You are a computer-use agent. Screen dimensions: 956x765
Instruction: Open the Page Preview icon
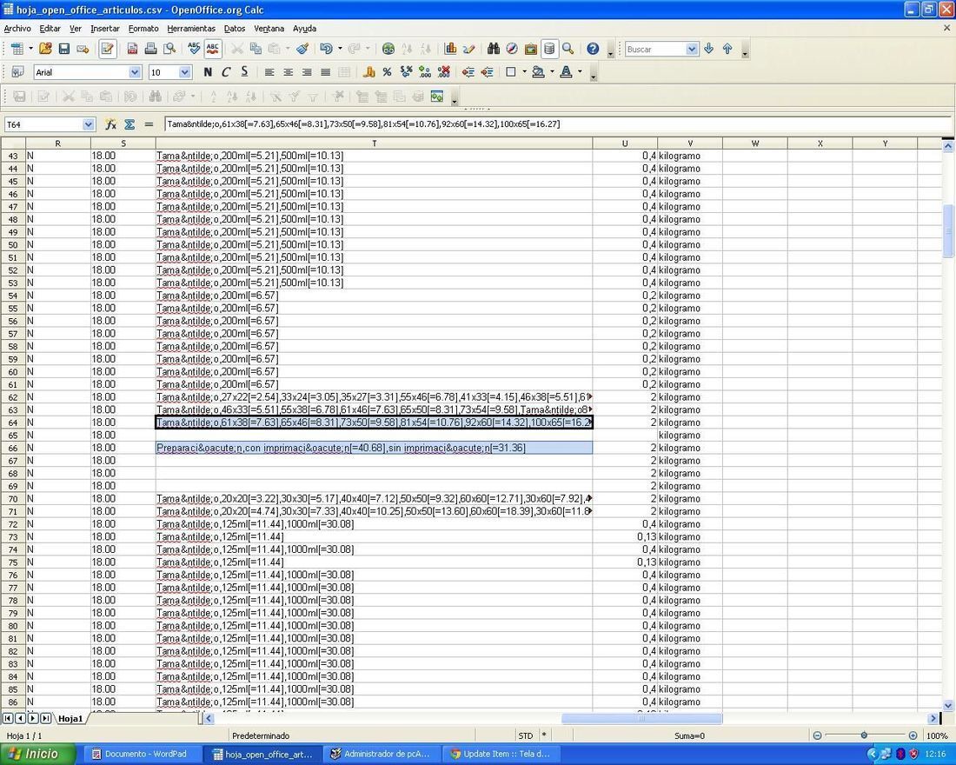[x=169, y=49]
